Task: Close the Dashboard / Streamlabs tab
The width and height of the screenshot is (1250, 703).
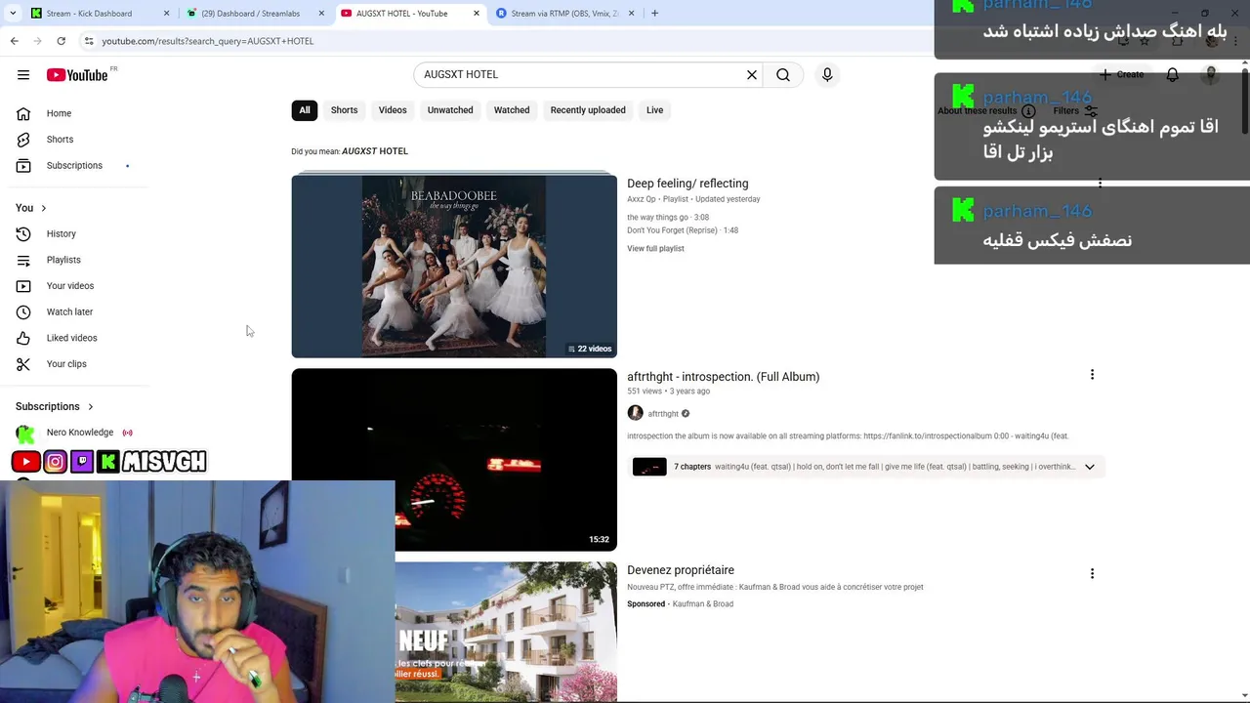Action: coord(321,14)
